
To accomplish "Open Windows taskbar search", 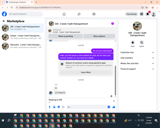I will click(x=9, y=120).
